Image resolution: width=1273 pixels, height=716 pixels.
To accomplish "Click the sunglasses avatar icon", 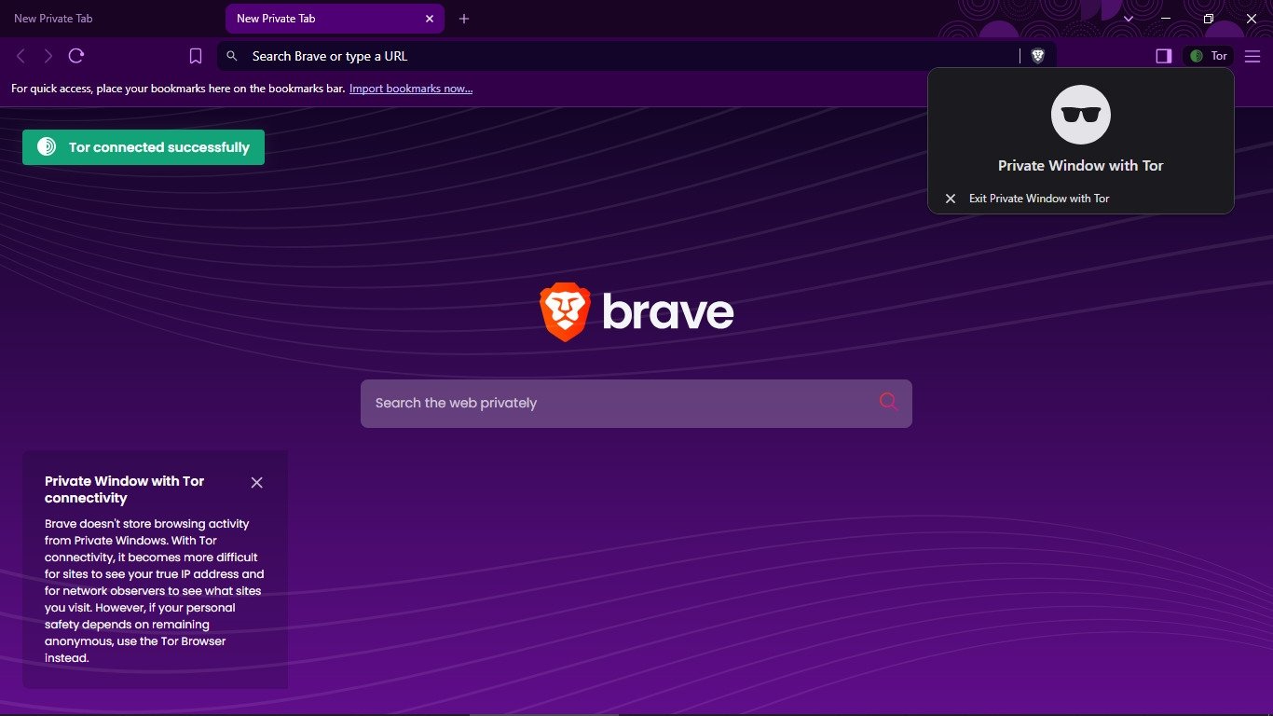I will coord(1081,115).
